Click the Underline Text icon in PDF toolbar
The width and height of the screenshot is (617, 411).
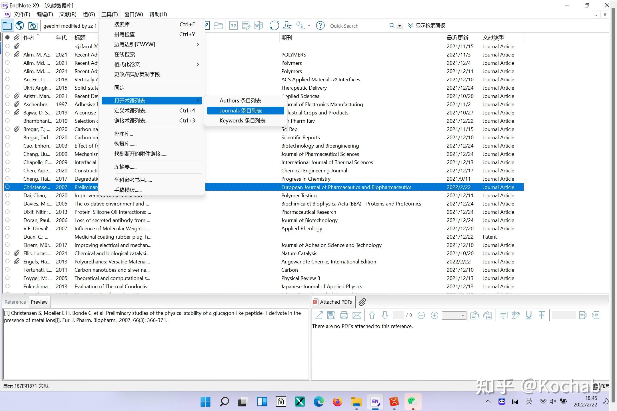[x=529, y=315]
